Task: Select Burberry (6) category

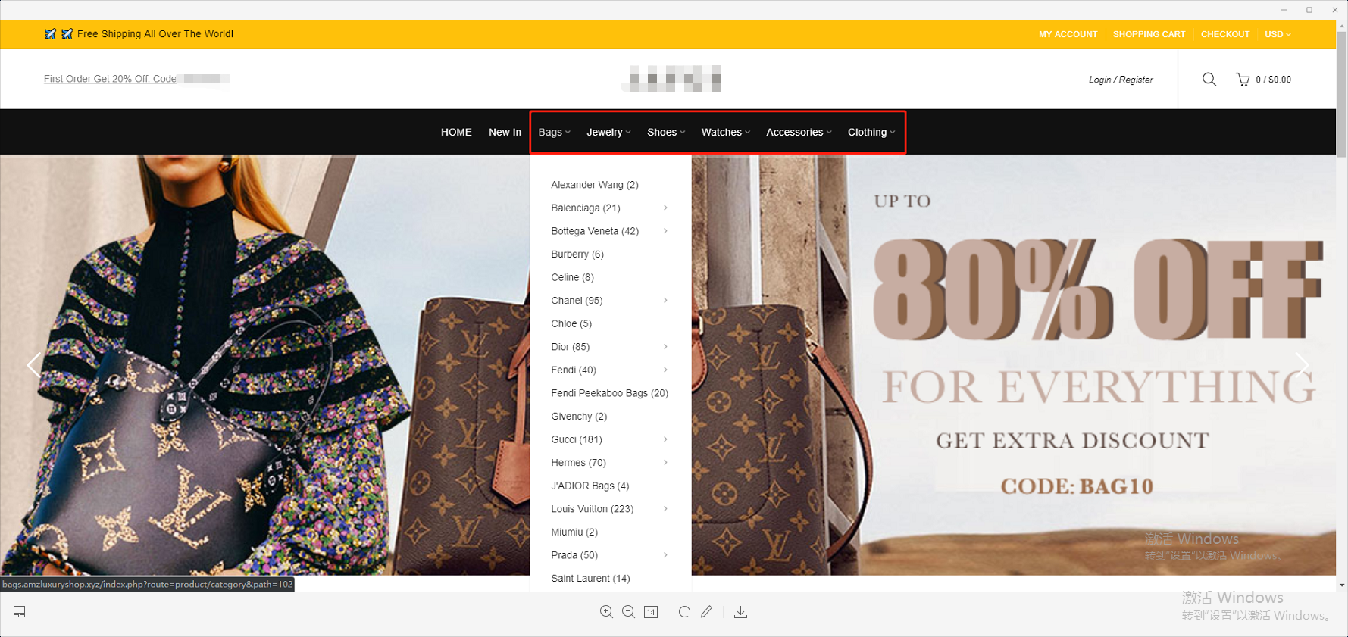Action: click(577, 254)
